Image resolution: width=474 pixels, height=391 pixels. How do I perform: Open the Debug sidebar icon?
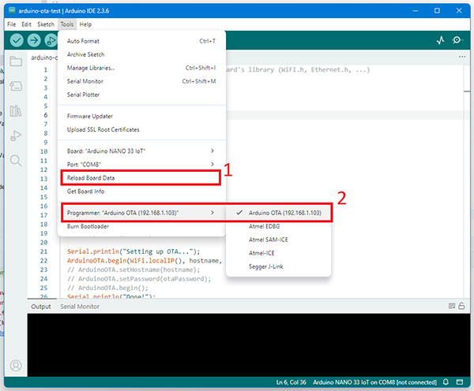click(x=16, y=136)
